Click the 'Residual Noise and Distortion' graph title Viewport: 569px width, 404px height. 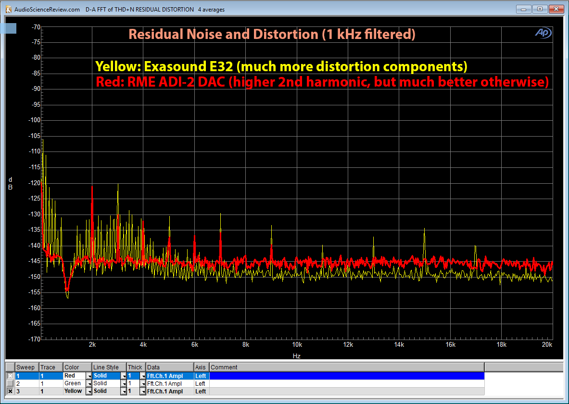(272, 34)
